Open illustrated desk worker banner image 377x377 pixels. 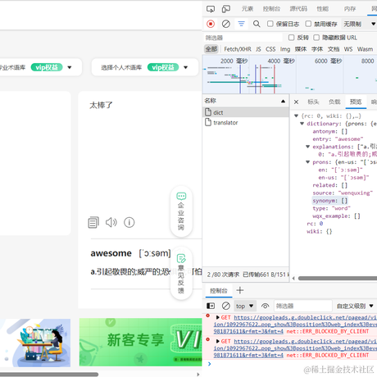[35, 343]
